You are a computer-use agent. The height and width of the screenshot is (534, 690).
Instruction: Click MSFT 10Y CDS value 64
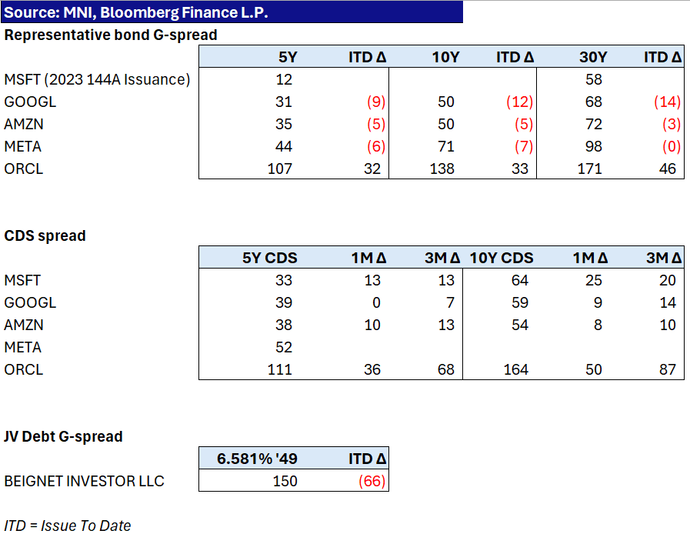click(520, 280)
